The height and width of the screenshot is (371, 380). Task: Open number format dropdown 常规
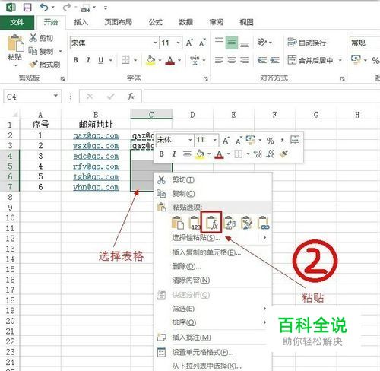point(365,43)
